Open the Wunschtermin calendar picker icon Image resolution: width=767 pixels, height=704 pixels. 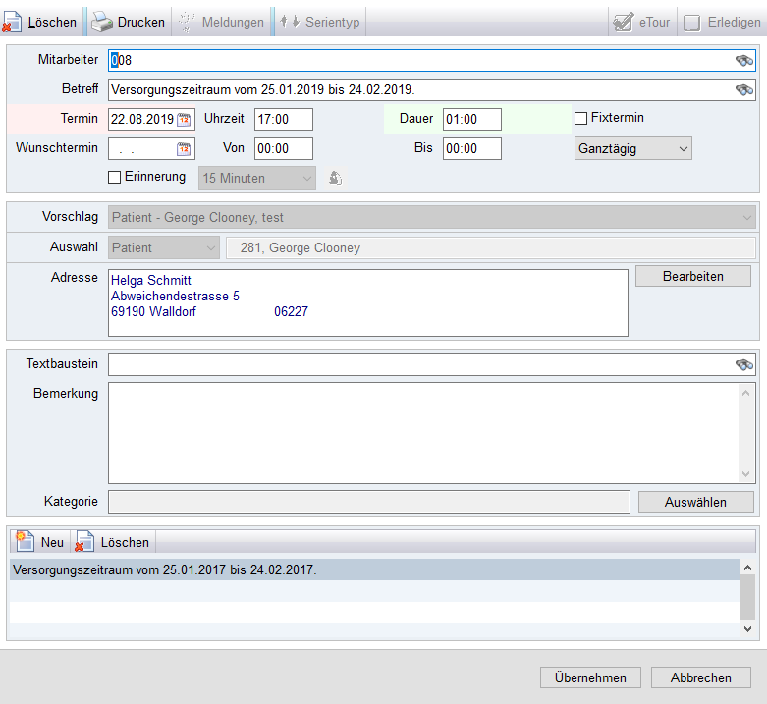184,149
